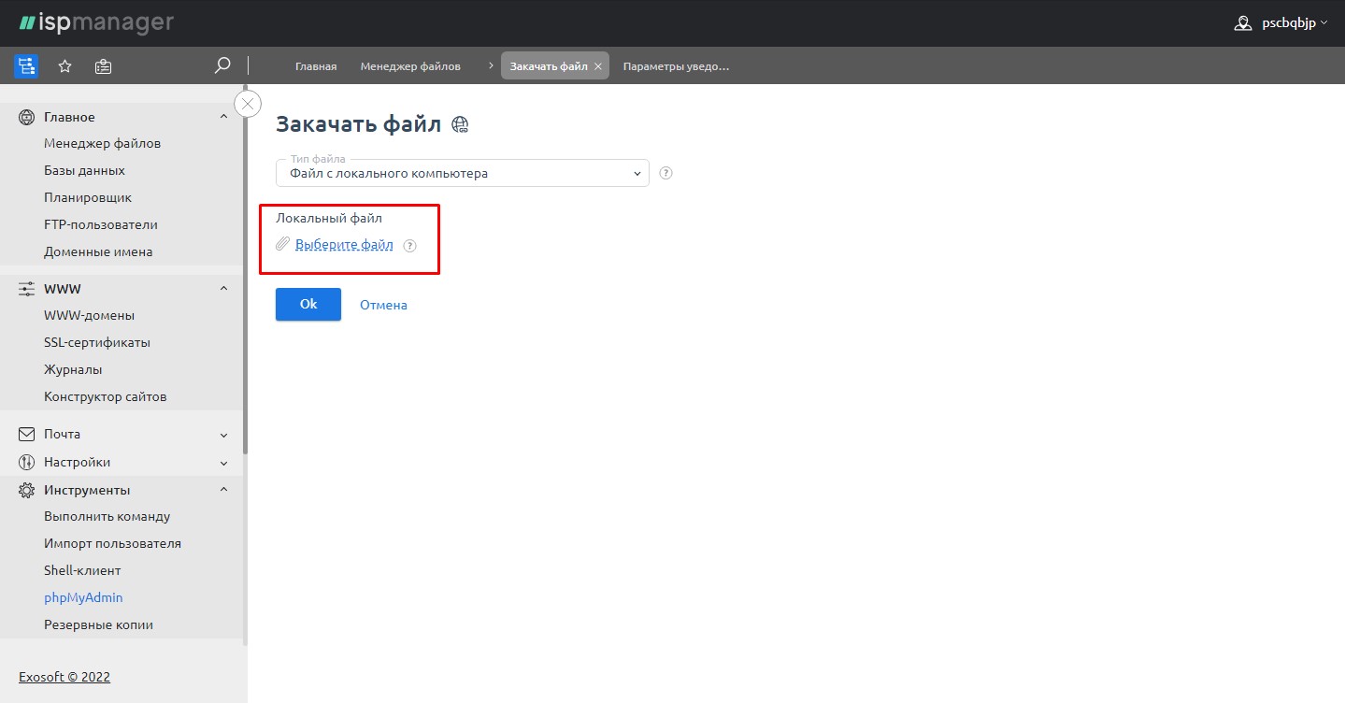Viewport: 1345px width, 703px height.
Task: Open Журналы in the sidebar
Action: [73, 369]
